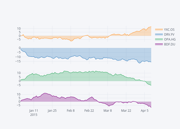180x129 pixels.
Task: Click the 2015 year label under the axis
Action: click(34, 115)
